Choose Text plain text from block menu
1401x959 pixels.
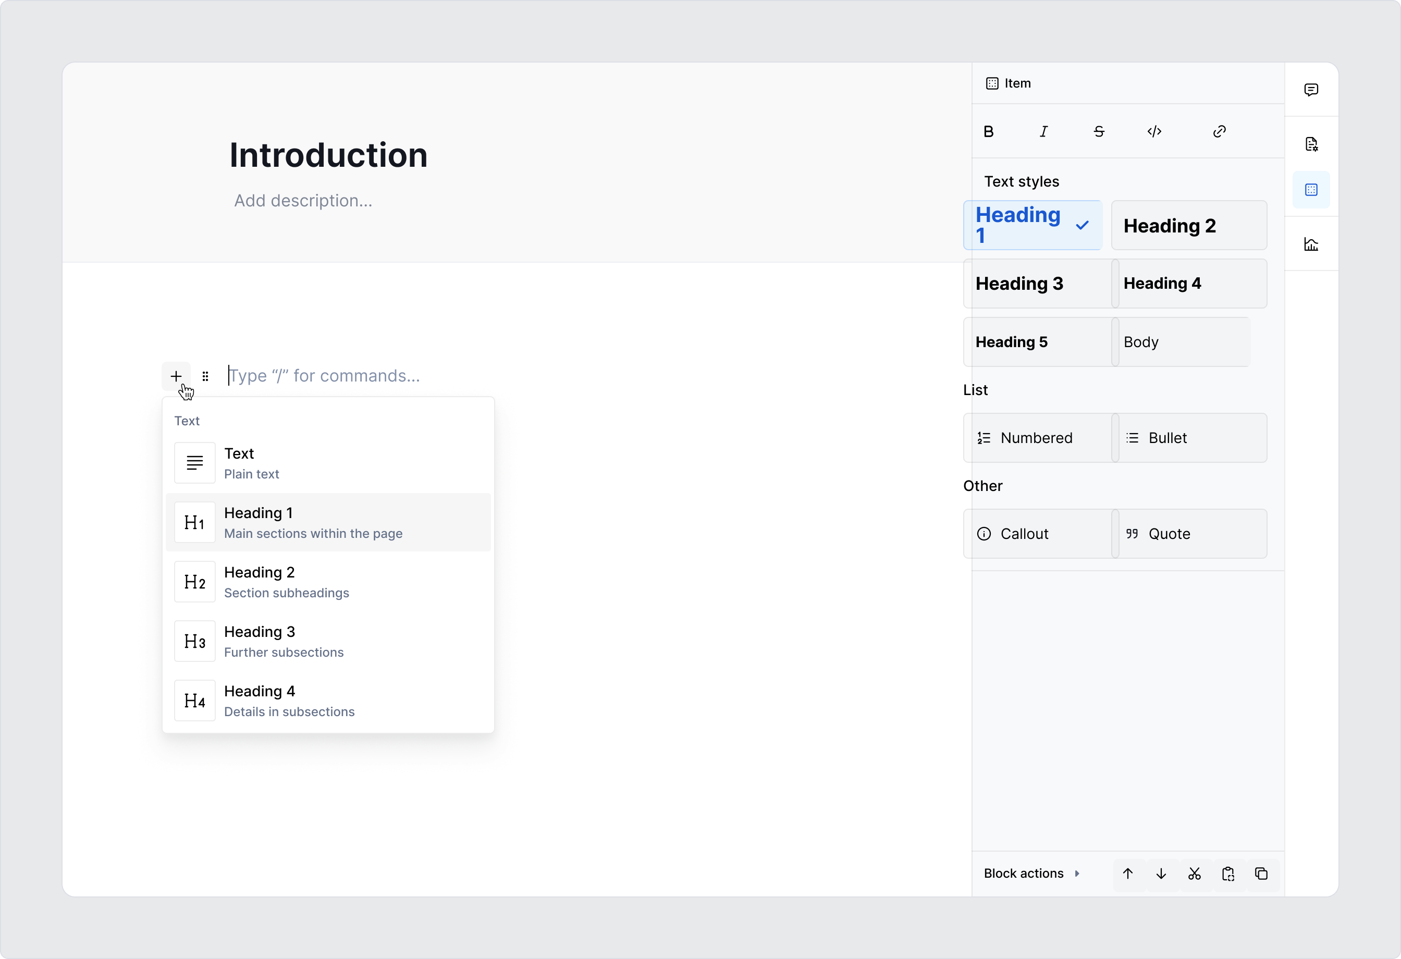[x=328, y=463]
